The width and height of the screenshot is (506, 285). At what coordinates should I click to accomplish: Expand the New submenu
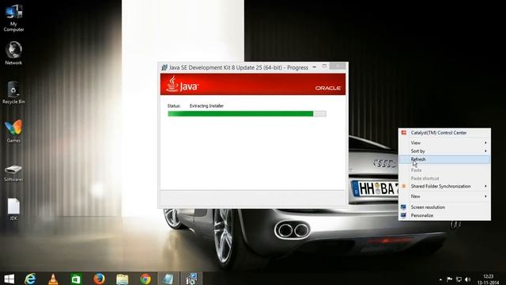pos(445,196)
